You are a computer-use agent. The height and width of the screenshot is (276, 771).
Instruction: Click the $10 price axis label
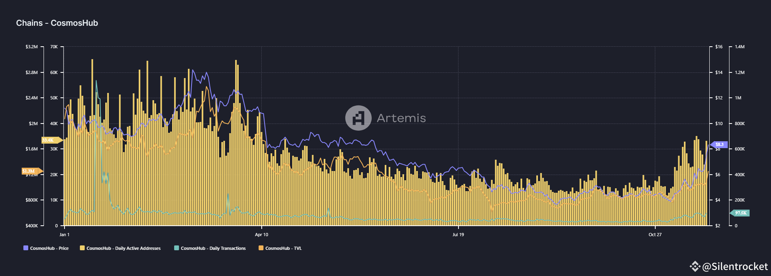click(x=719, y=124)
